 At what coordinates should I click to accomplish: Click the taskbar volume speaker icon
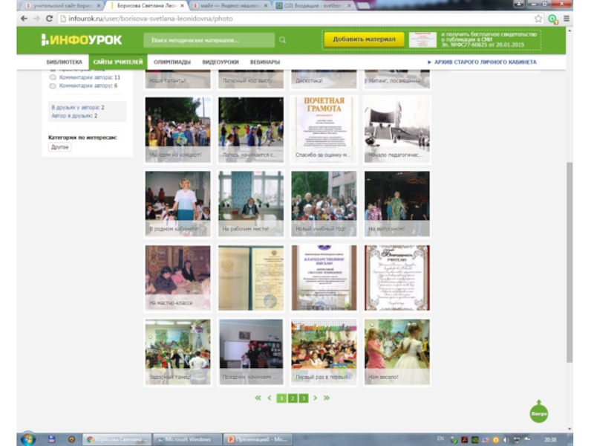click(x=506, y=439)
